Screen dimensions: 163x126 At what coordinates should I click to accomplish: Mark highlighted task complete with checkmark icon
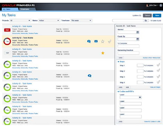[109, 41]
